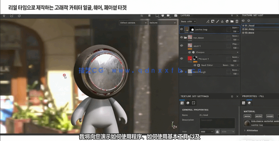
Task: Open the Default camera dropdown
Action: 133,23
